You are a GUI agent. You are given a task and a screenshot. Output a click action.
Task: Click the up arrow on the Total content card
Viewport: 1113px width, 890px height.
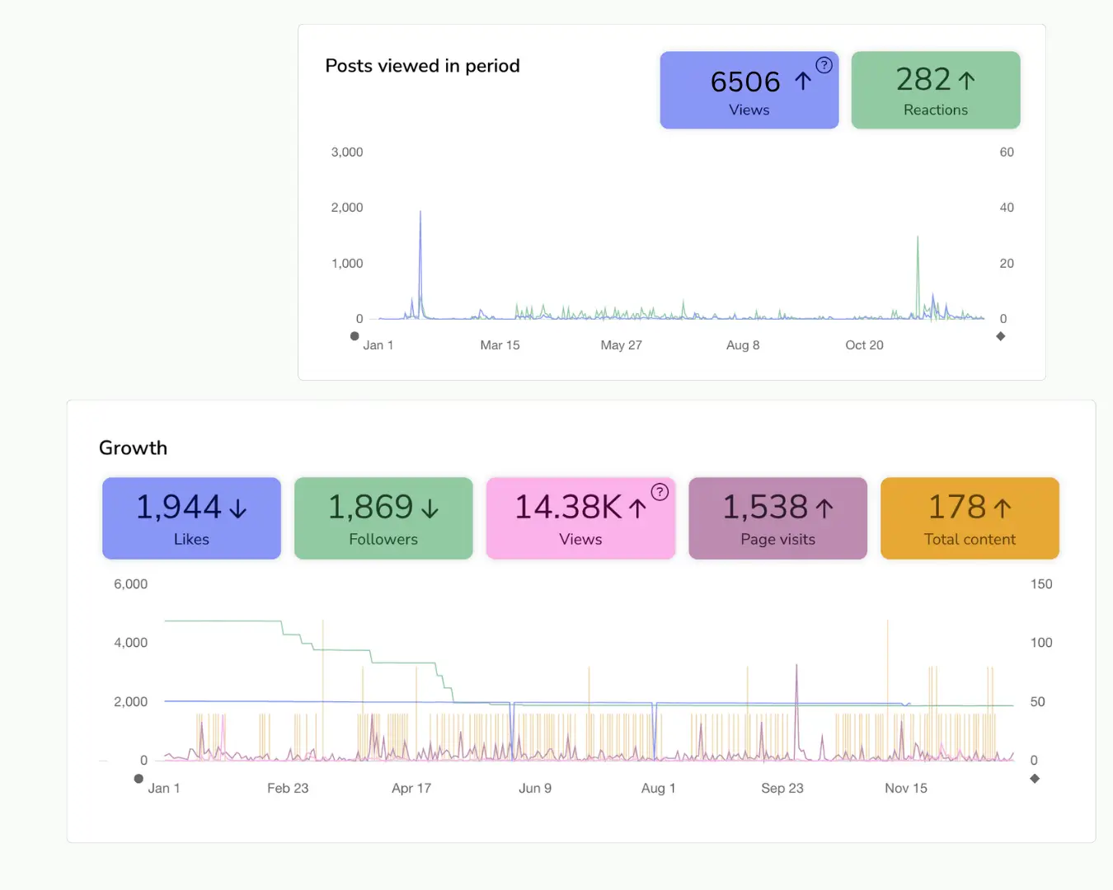pyautogui.click(x=1003, y=508)
